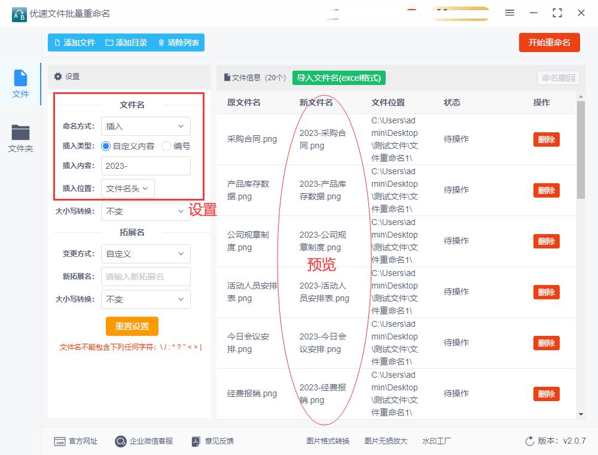Click 添加文件 in the toolbar

[75, 43]
